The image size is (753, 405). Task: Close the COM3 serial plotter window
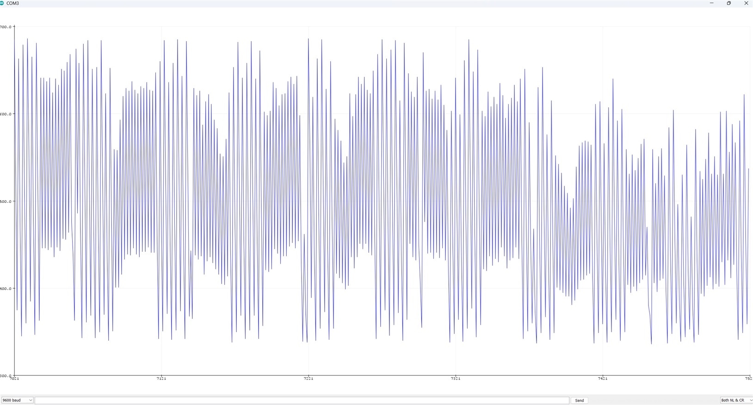746,3
